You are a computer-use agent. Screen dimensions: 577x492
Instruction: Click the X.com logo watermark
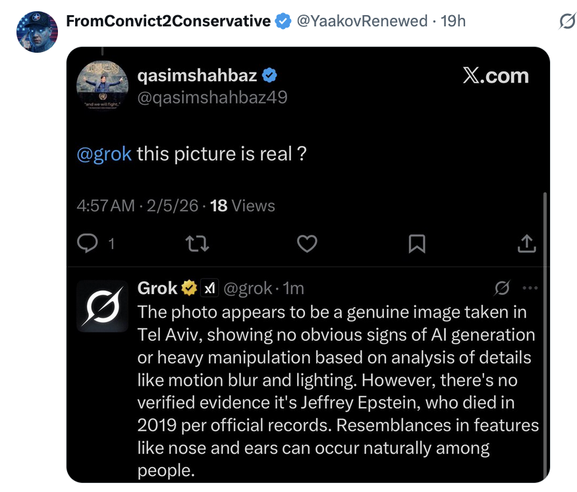pos(495,76)
